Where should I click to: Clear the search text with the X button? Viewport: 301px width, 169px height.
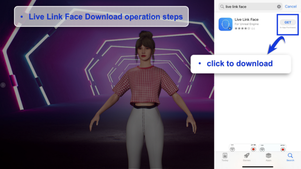coord(279,7)
